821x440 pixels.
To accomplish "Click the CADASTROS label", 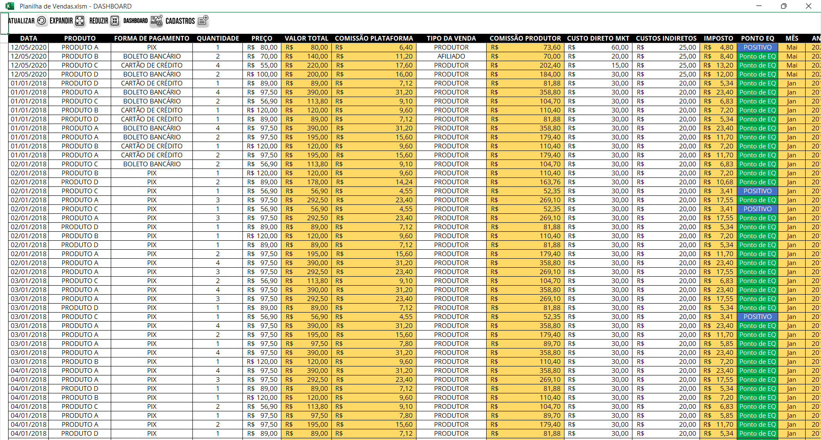I will (x=180, y=21).
